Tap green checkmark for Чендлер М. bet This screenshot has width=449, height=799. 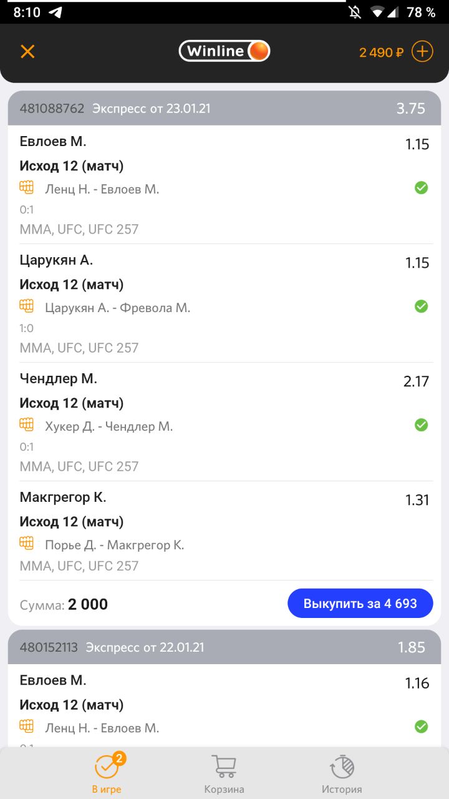pyautogui.click(x=422, y=425)
